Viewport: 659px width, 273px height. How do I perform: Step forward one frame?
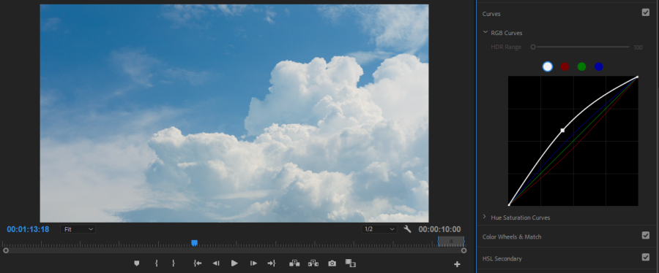coord(253,264)
